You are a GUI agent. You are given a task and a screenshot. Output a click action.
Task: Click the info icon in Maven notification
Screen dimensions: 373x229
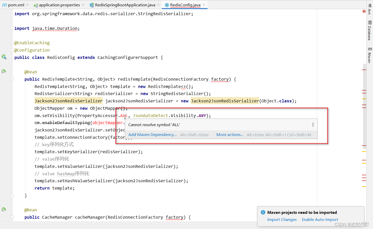[263, 212]
